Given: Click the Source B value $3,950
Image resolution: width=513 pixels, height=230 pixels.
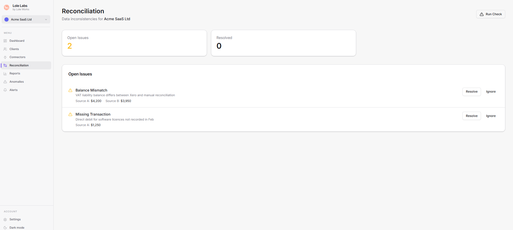Looking at the screenshot, I should pyautogui.click(x=126, y=101).
